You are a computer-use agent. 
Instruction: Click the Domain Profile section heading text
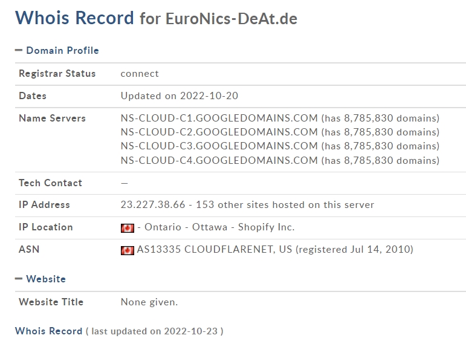(x=62, y=50)
